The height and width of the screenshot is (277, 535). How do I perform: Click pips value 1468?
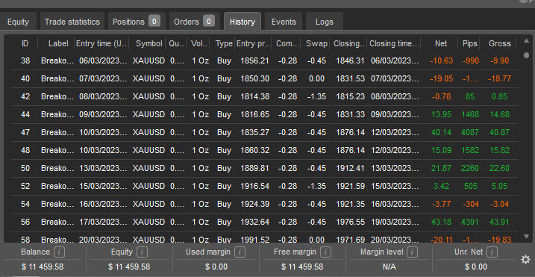(470, 114)
